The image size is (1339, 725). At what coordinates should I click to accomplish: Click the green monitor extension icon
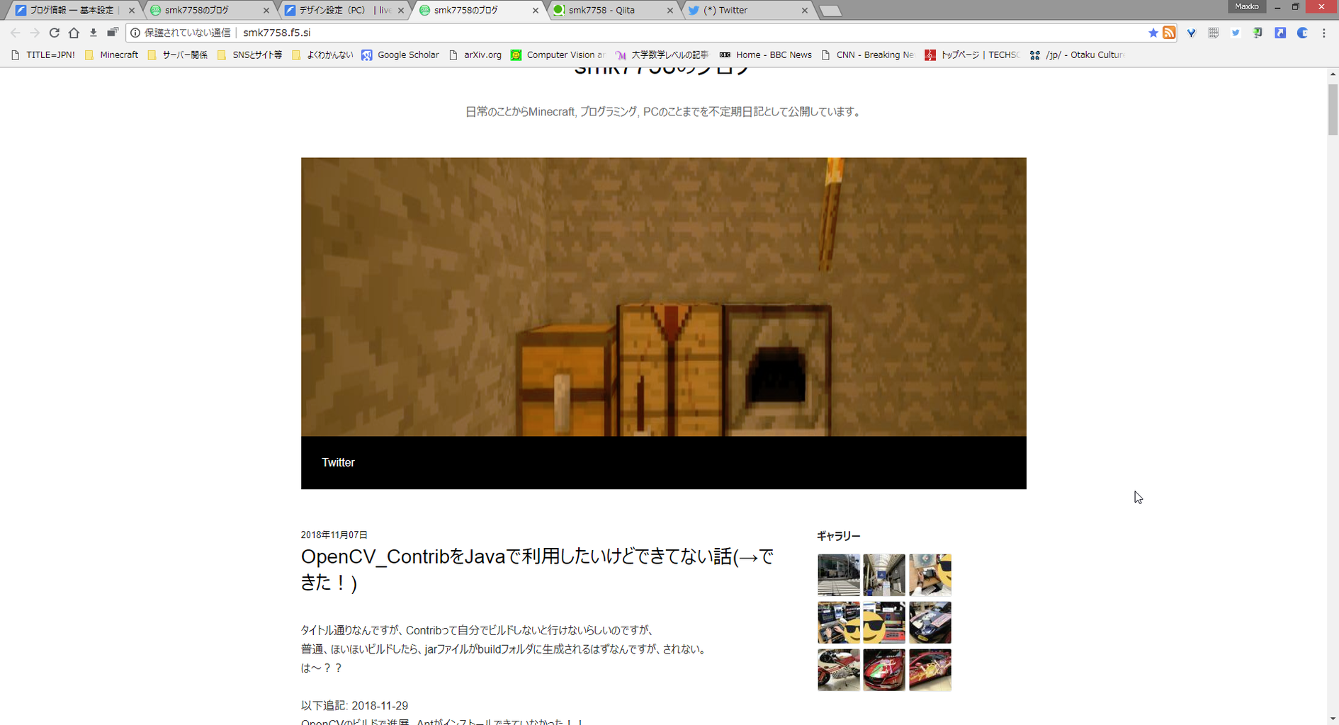(1258, 33)
